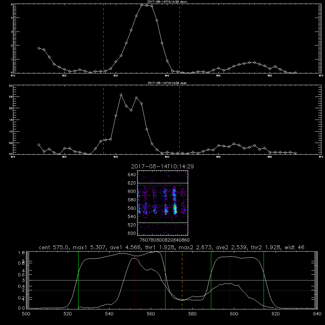325x325 pixels.
Task: Click the '520' label on heatmap y-axis
Action: pyautogui.click(x=132, y=225)
